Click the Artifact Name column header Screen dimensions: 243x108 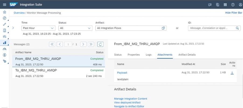tap(23, 52)
